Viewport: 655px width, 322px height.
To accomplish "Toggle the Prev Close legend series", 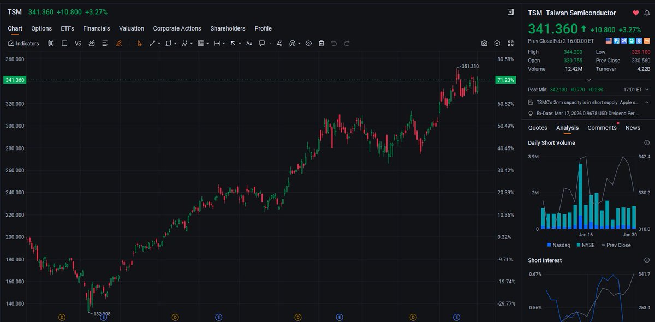I will 616,245.
